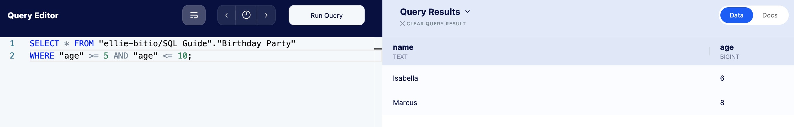Select the Marcus cell in results
The image size is (794, 127).
(x=405, y=103)
